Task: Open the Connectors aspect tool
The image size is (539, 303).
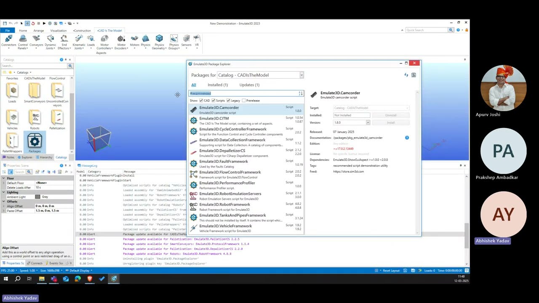Action: (8, 41)
